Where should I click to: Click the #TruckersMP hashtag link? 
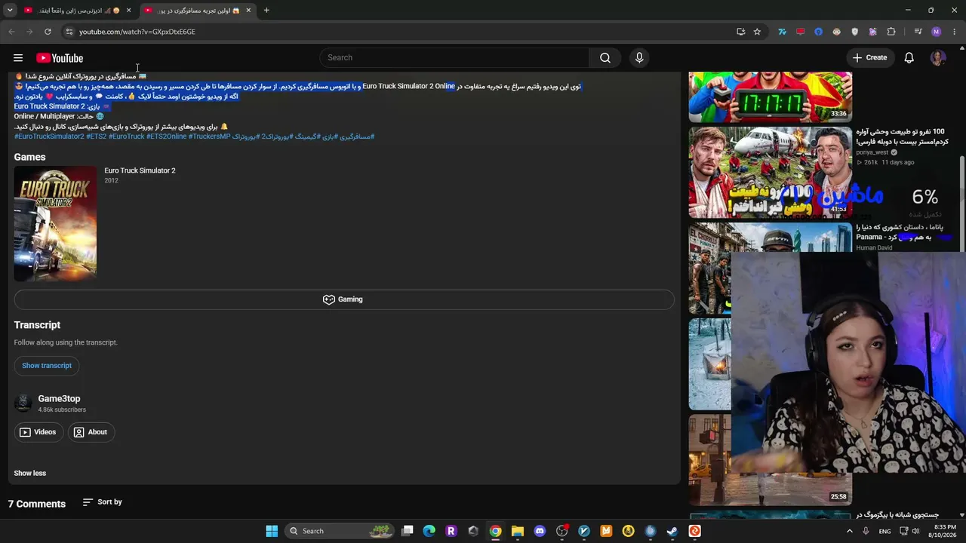coord(210,137)
